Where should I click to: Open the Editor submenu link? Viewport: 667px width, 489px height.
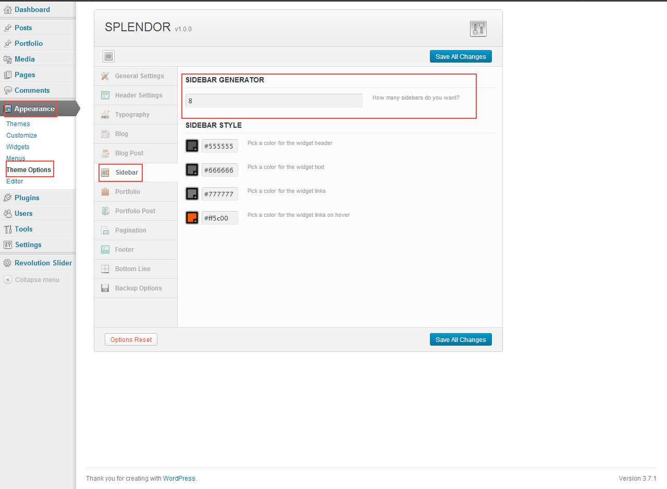15,181
